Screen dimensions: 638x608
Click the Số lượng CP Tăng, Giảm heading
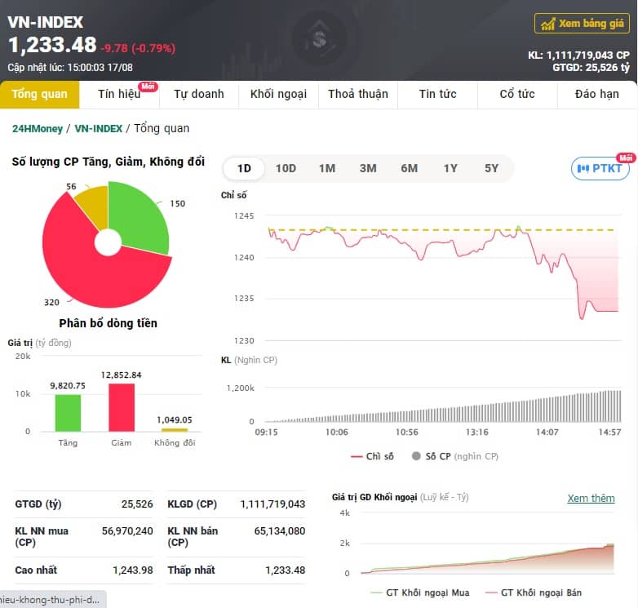pos(109,162)
